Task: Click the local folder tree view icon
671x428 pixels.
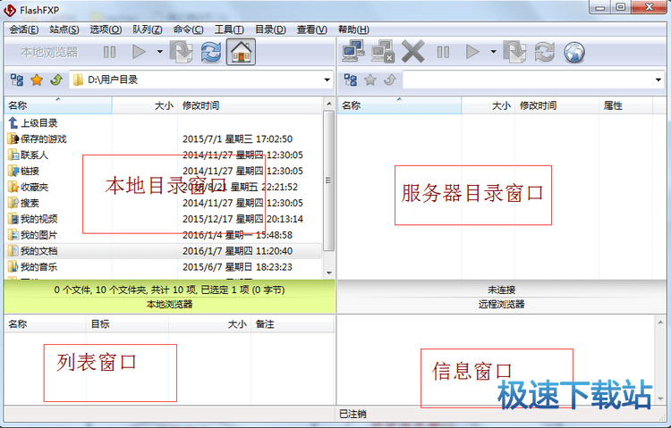Action: [x=17, y=80]
